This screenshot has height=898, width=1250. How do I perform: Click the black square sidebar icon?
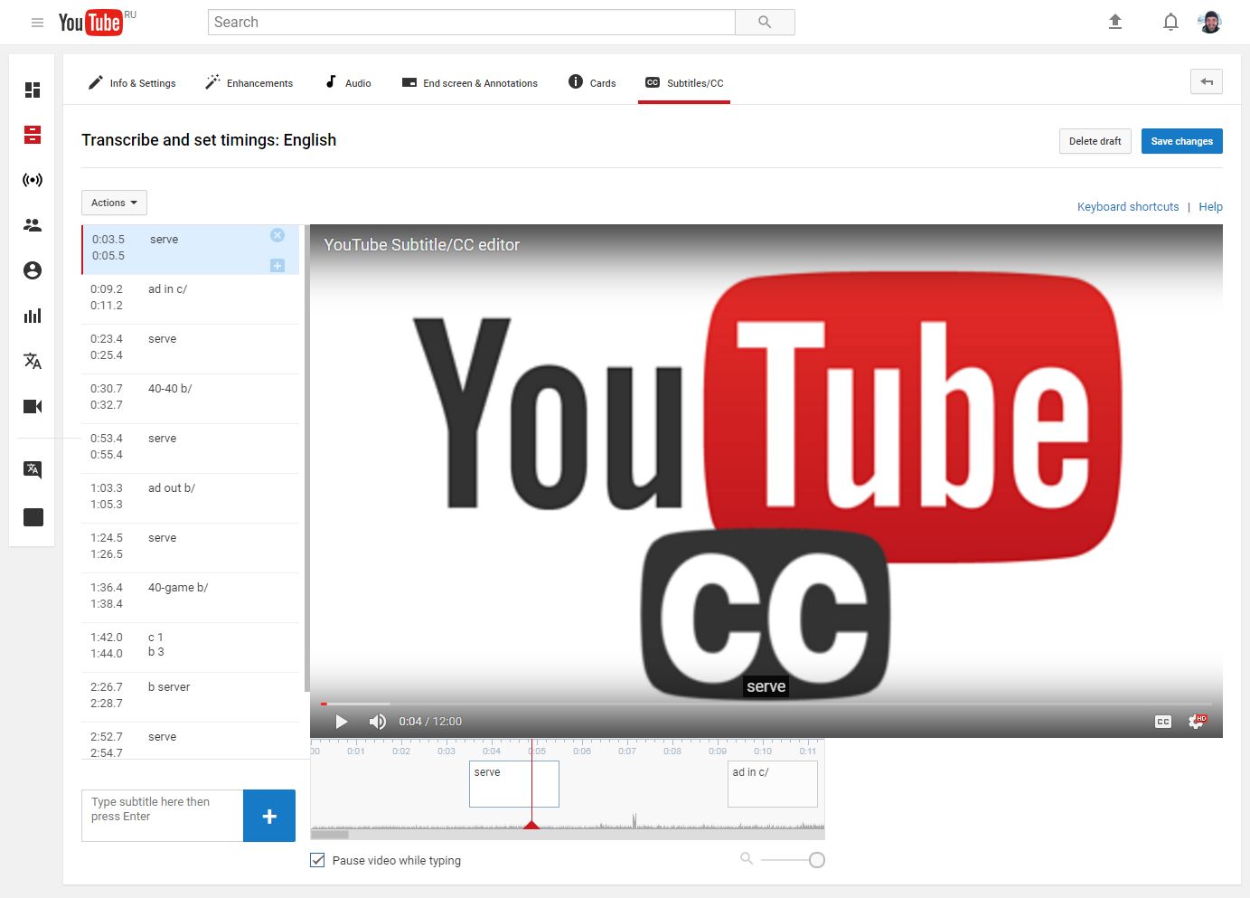pyautogui.click(x=33, y=517)
